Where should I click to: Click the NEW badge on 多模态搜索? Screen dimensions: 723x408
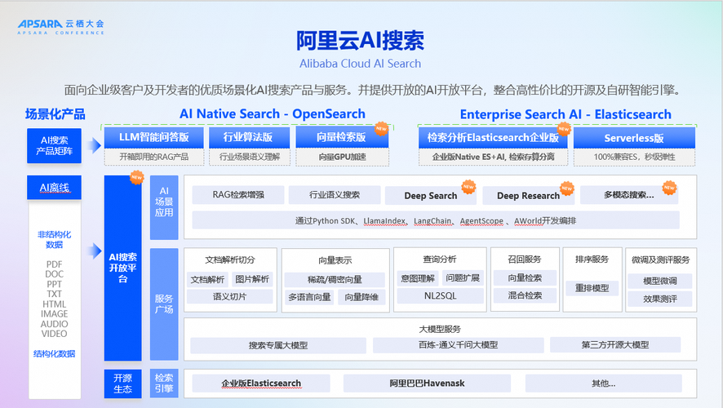669,187
